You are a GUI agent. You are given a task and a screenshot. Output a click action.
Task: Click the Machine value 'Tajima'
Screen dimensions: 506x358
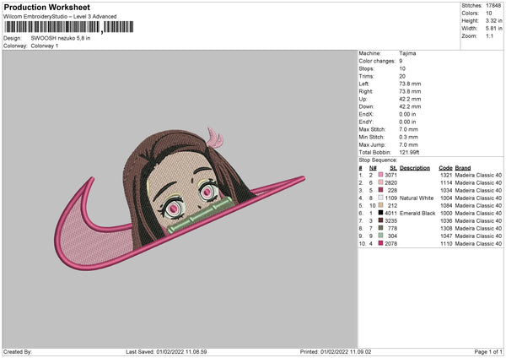pyautogui.click(x=407, y=53)
